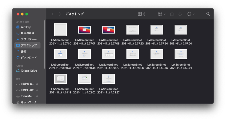Go back with the left chevron

click(x=53, y=14)
